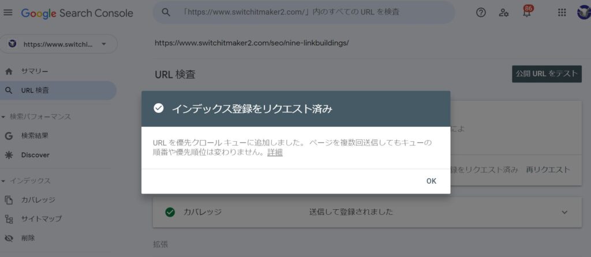Open the Google apps grid
The height and width of the screenshot is (257, 591).
(x=562, y=13)
